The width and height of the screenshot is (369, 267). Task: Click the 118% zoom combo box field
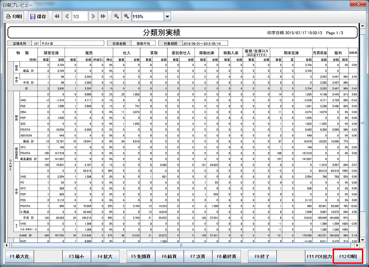coord(148,17)
